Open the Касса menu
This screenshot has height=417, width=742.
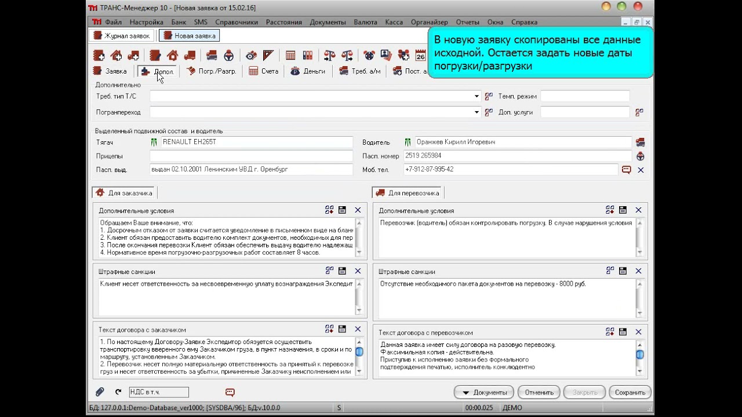point(394,22)
